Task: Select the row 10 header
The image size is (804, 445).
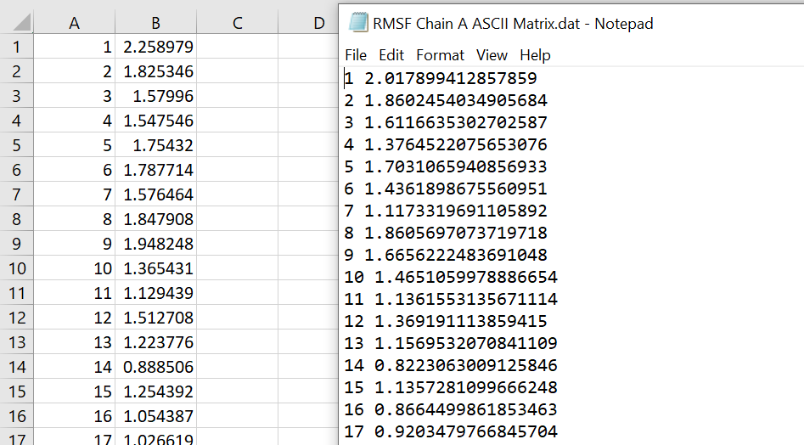Action: tap(16, 269)
